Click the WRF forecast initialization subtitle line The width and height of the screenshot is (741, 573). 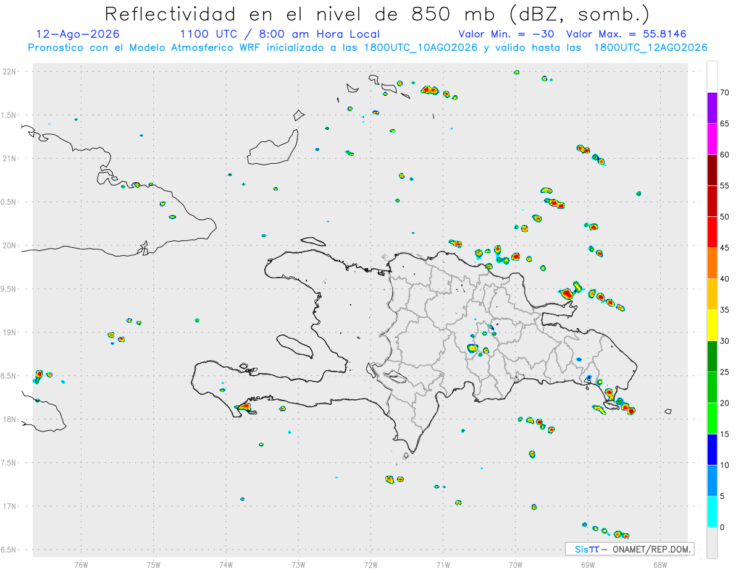tap(367, 48)
